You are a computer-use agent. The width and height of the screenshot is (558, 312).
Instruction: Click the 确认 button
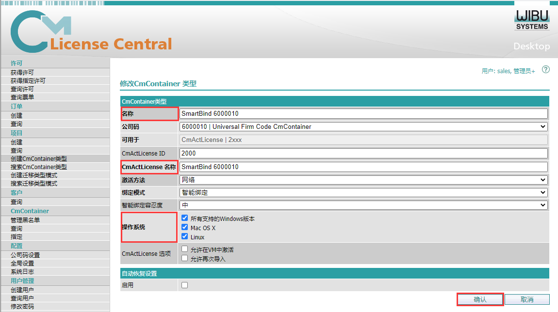click(x=480, y=299)
